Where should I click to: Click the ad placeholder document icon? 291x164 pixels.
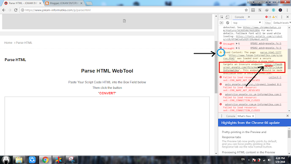click(124, 21)
